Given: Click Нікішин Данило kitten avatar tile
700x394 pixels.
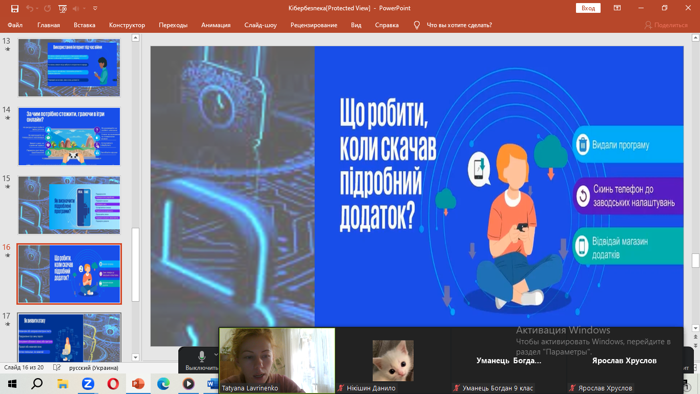Looking at the screenshot, I should 393,360.
